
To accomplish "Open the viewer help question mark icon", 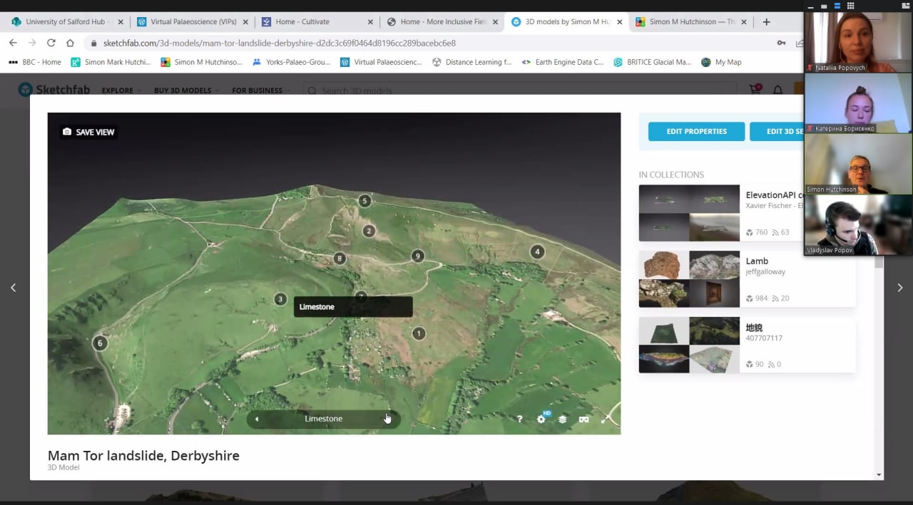I will pyautogui.click(x=519, y=419).
